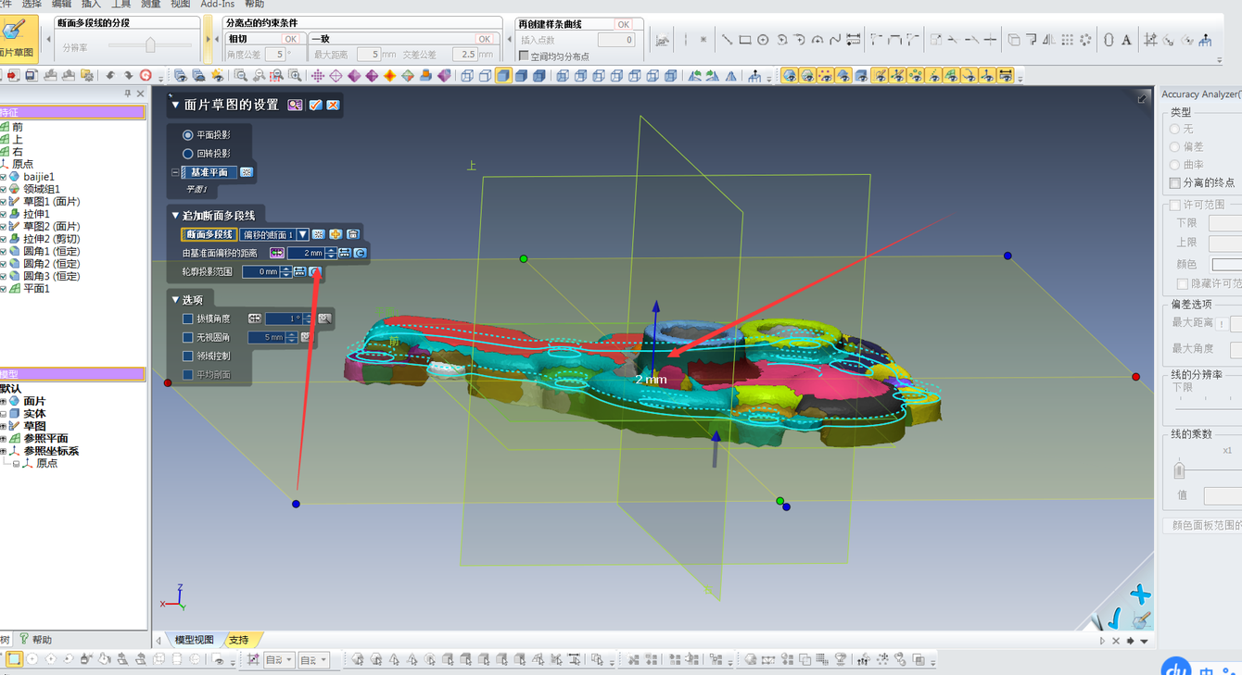1242x675 pixels.
Task: Select the 回转投影 radio button
Action: (x=188, y=154)
